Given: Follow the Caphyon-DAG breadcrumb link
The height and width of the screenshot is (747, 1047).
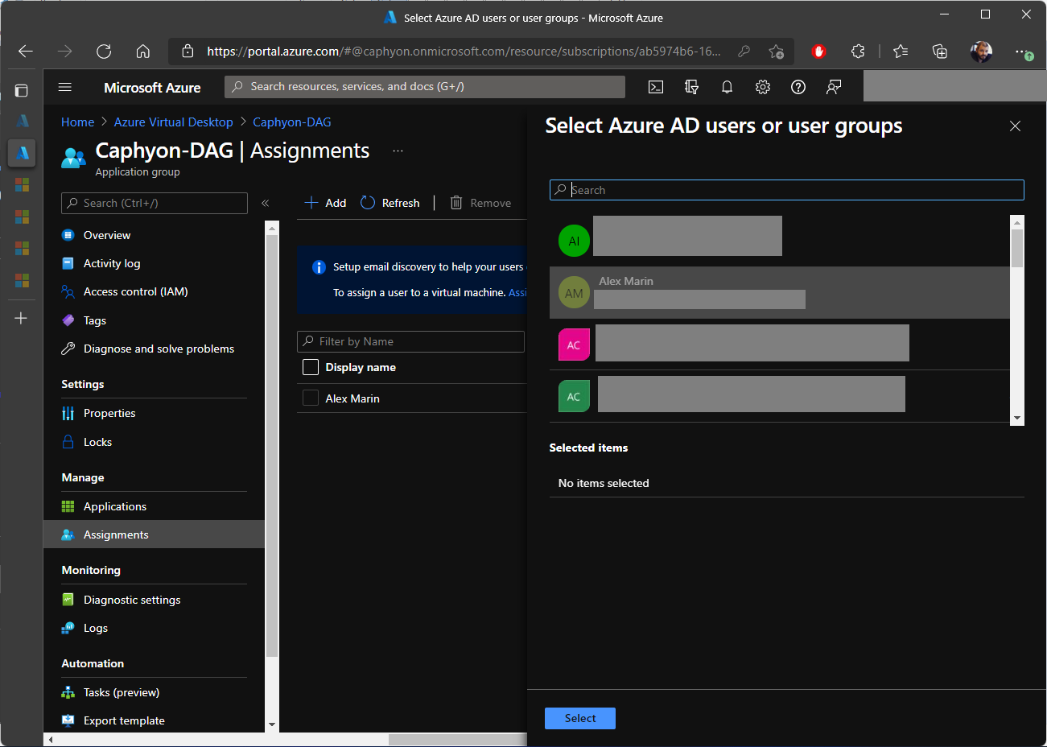Looking at the screenshot, I should [292, 122].
